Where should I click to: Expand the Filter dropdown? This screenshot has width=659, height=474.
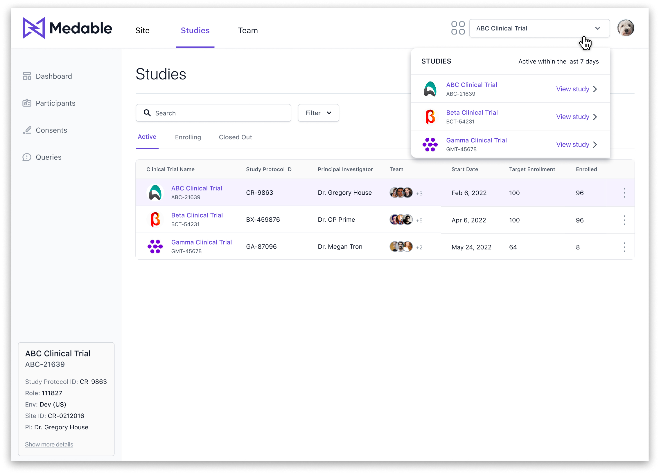coord(318,113)
